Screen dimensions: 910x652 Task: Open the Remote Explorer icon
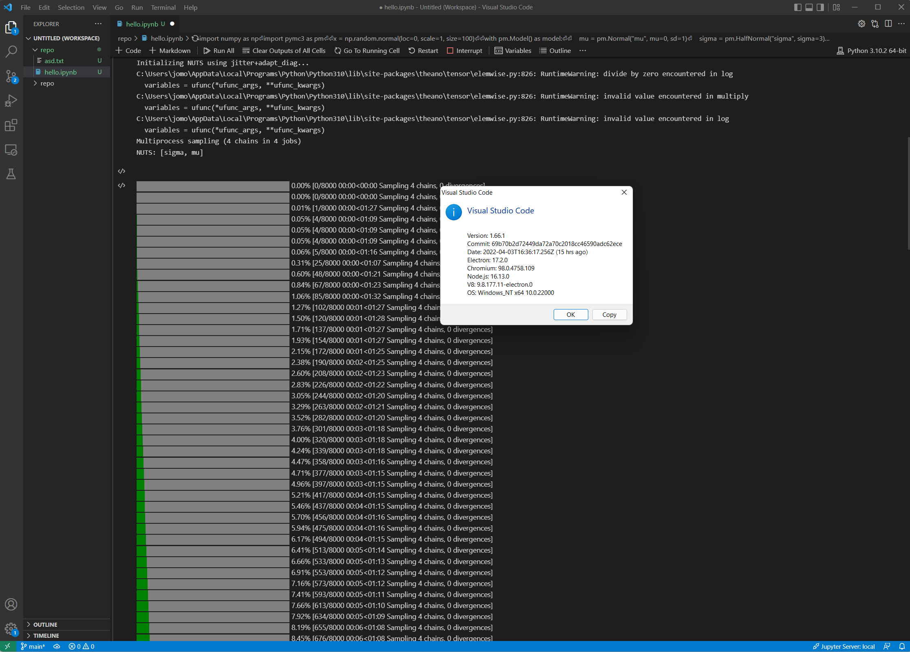pos(11,150)
